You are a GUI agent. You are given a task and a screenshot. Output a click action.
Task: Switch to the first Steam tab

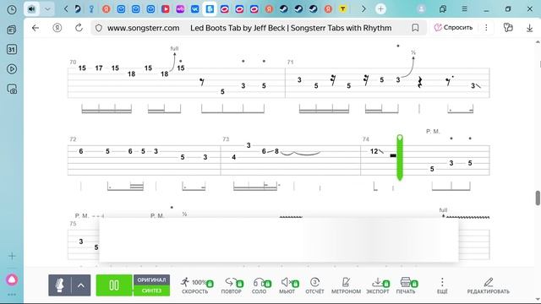click(284, 9)
